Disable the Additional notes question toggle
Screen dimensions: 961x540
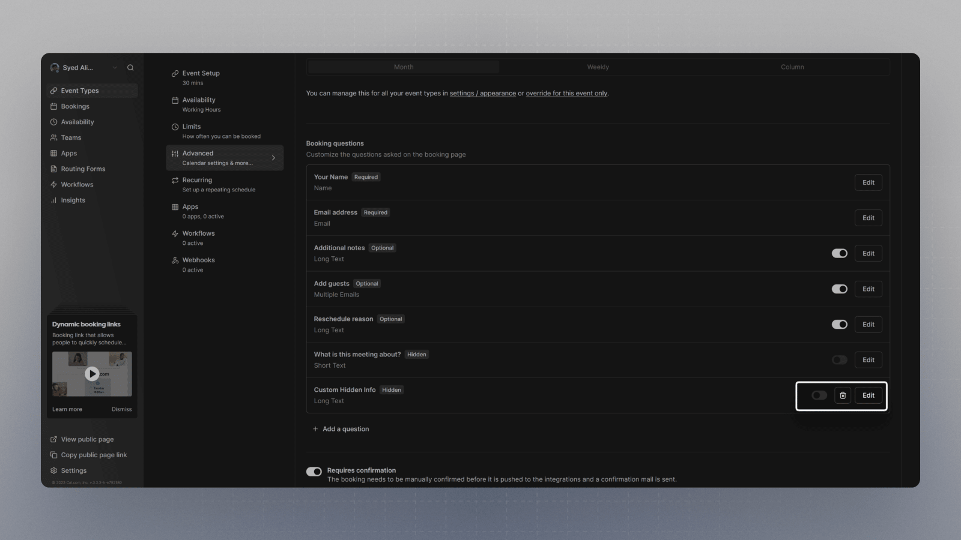click(839, 253)
